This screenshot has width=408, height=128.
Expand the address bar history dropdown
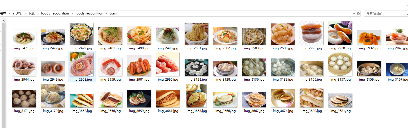(x=354, y=13)
